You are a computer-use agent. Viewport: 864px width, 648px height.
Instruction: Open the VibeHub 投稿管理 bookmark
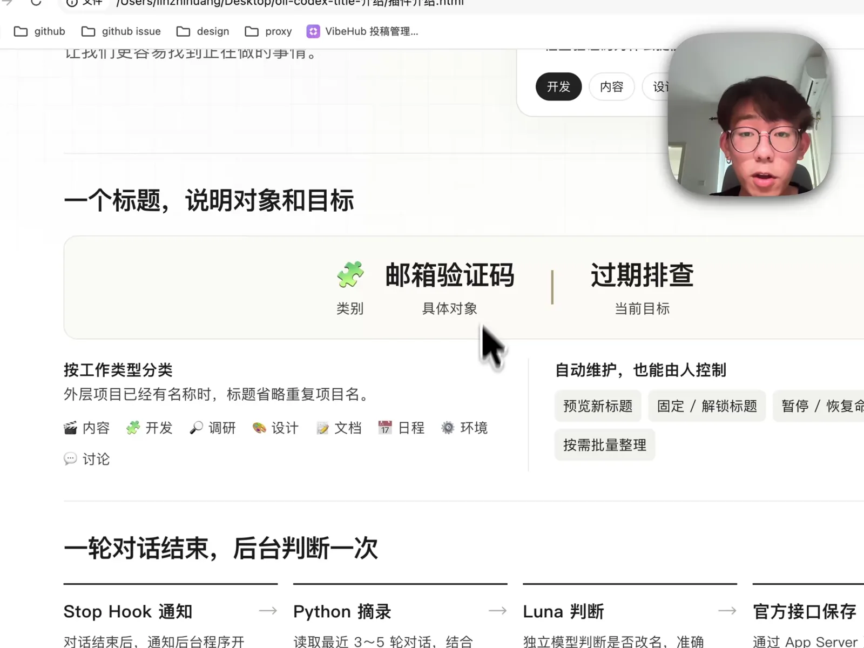[x=362, y=31]
